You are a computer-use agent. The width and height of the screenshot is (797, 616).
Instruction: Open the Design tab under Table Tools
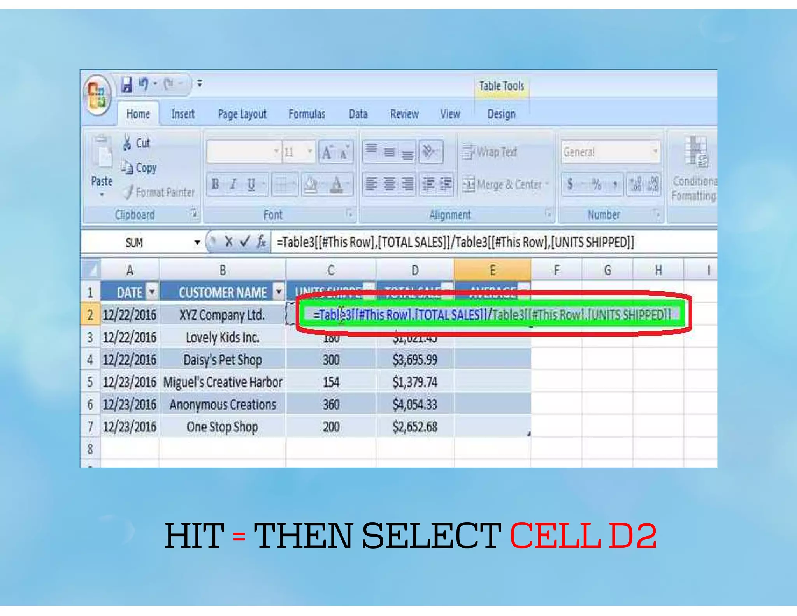(x=501, y=114)
